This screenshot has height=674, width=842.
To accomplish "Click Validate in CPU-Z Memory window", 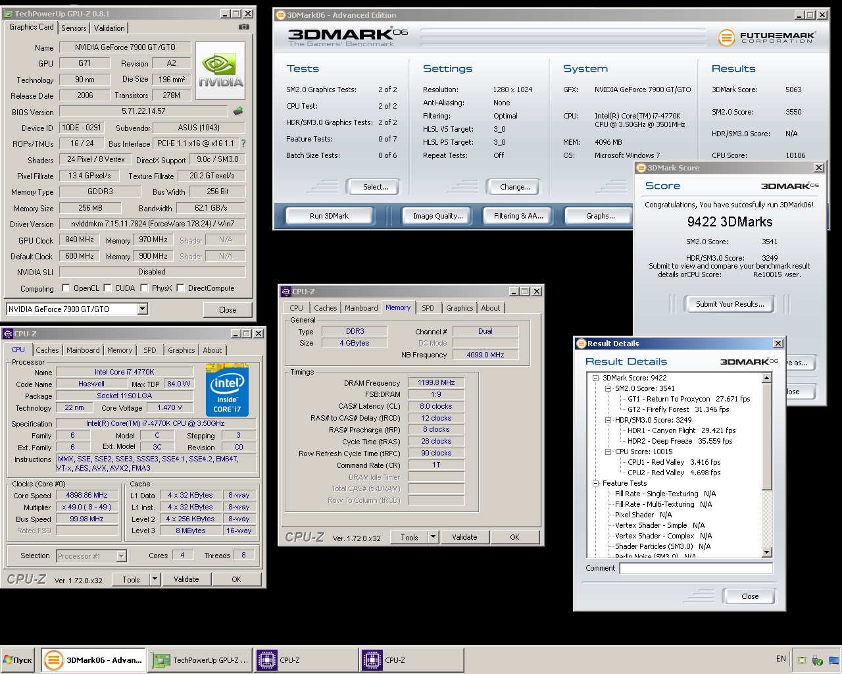I will 464,537.
